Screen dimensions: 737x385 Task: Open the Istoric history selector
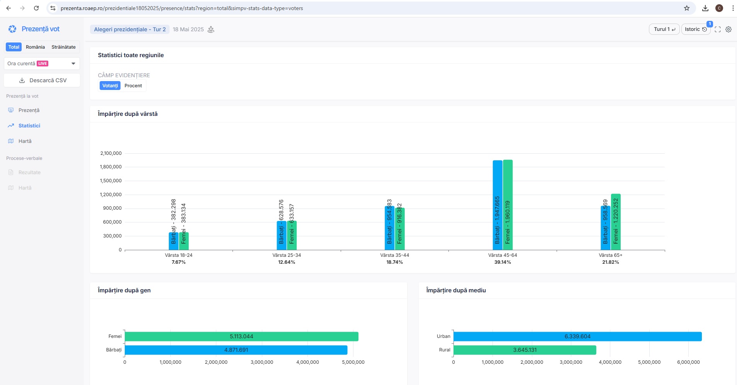(695, 29)
